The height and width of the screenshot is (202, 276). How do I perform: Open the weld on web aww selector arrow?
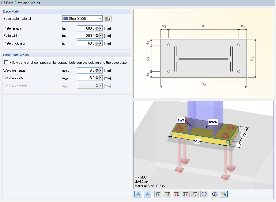(x=100, y=78)
